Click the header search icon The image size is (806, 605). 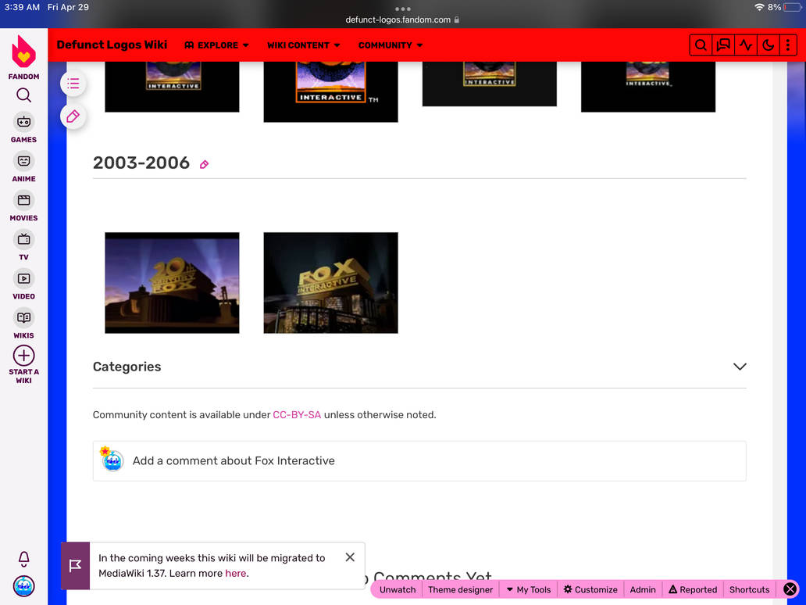701,45
